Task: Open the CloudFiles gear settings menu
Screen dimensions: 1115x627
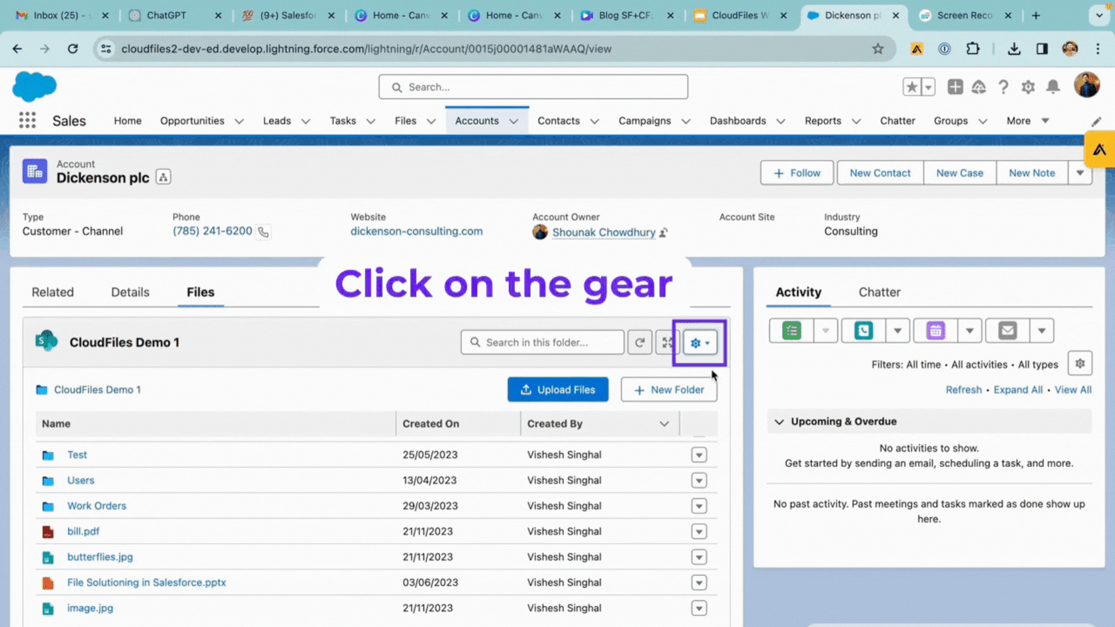Action: click(x=700, y=343)
